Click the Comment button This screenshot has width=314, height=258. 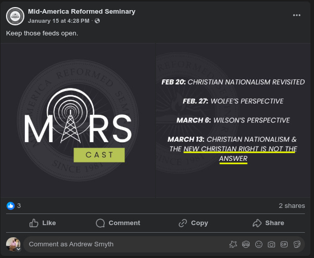[118, 223]
